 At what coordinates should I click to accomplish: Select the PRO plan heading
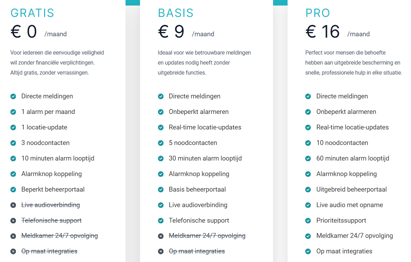click(318, 13)
